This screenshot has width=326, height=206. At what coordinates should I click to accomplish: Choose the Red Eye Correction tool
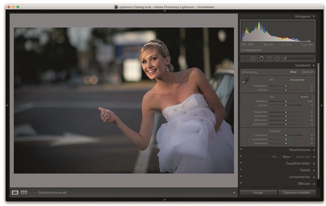click(x=261, y=59)
